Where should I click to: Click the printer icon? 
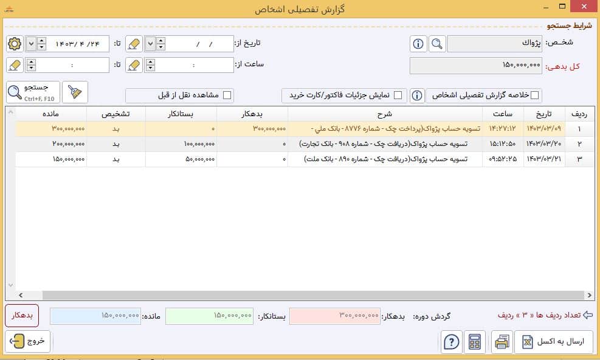(502, 342)
